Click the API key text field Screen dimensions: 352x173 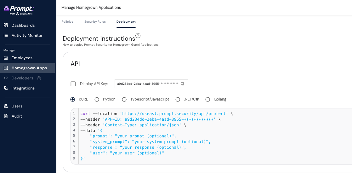point(147,84)
